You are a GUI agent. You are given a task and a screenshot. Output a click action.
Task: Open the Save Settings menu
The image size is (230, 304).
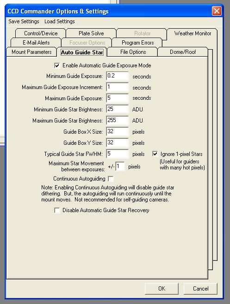tap(24, 21)
